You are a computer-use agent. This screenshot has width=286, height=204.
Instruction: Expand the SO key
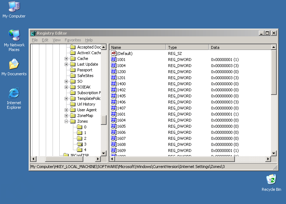coord(66,81)
